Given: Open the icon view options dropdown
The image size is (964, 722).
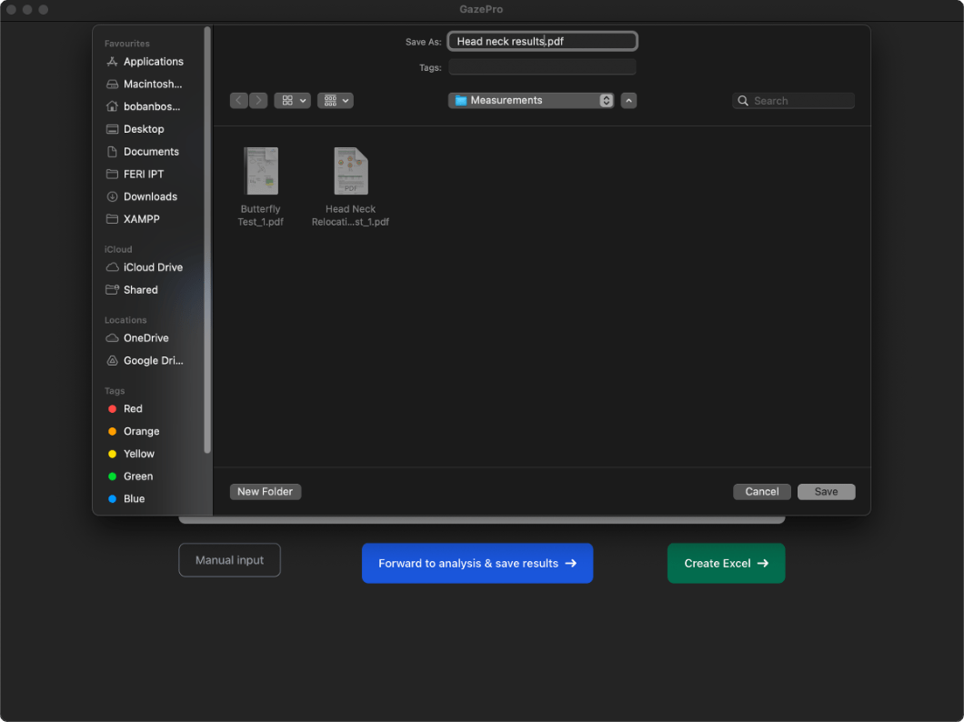Looking at the screenshot, I should pyautogui.click(x=292, y=101).
